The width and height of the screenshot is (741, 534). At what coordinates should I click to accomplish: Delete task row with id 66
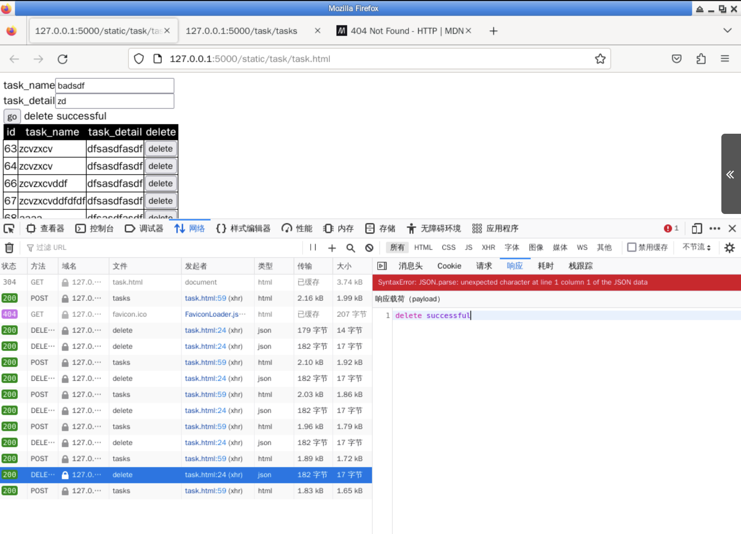coord(161,184)
